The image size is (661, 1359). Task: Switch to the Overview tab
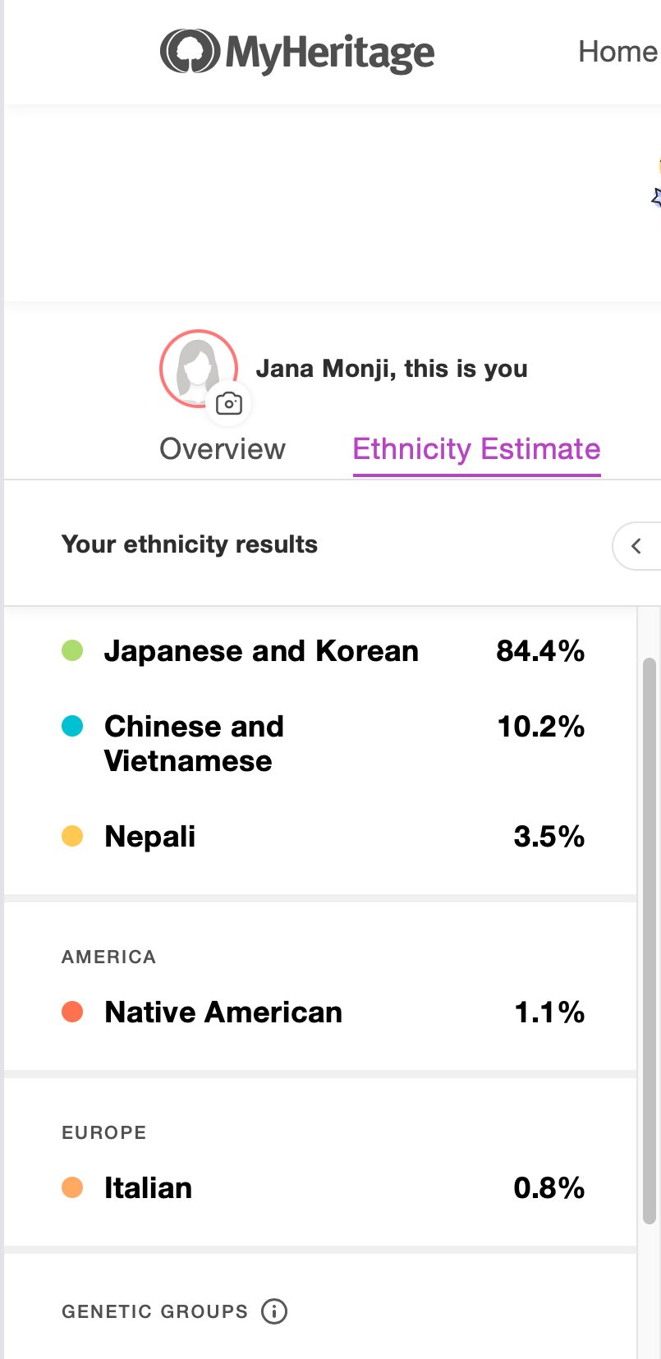(x=223, y=449)
